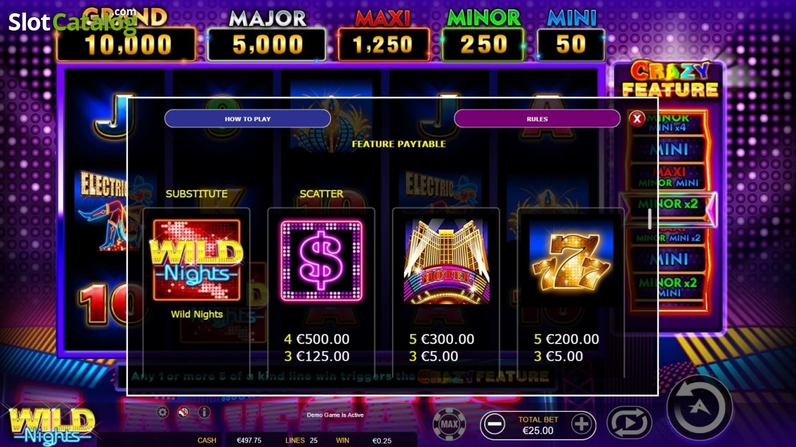
Task: Click the Major 5,000 jackpot display
Action: [267, 38]
